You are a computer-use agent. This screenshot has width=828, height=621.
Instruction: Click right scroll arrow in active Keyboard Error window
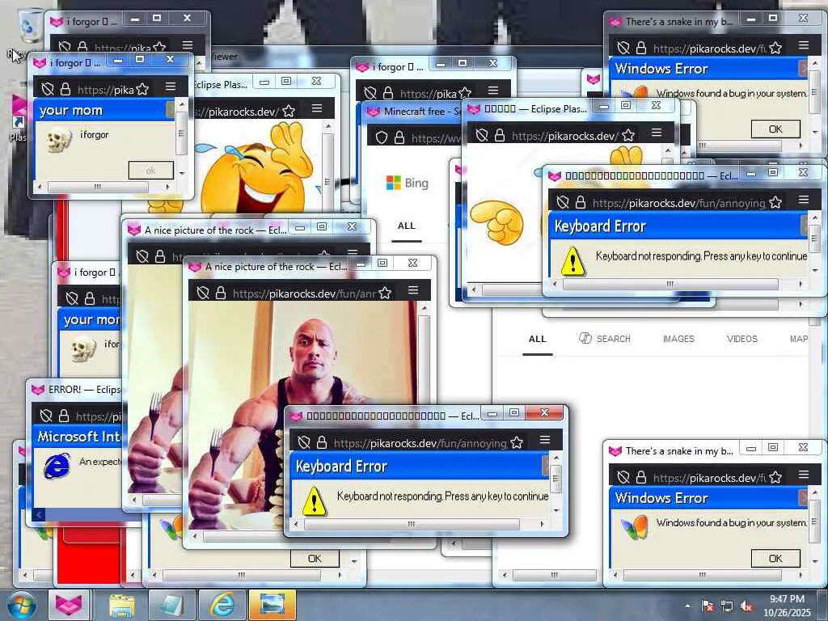click(543, 524)
